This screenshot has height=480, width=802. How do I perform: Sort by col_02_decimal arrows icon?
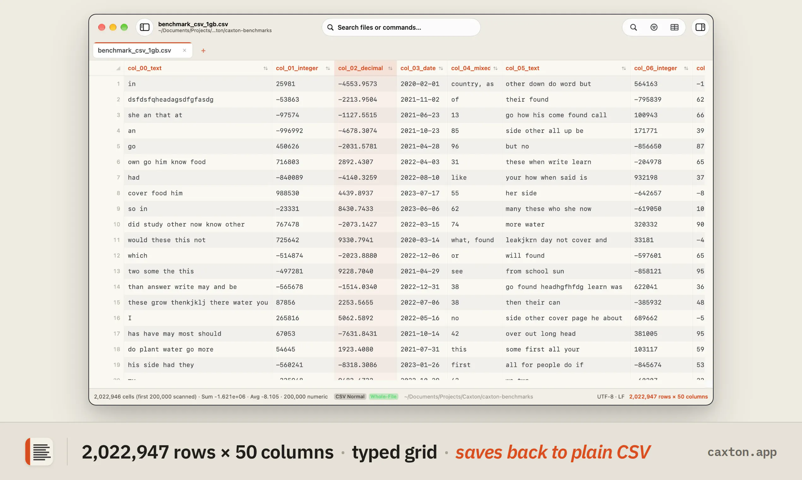(x=390, y=68)
